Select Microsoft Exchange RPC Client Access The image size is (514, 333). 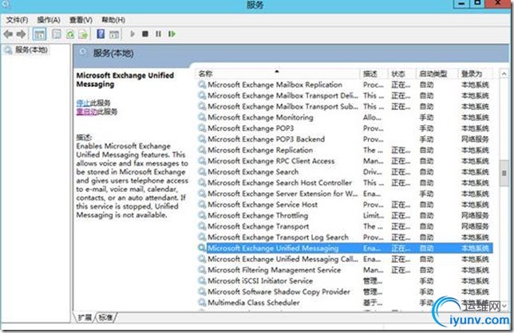click(344, 161)
